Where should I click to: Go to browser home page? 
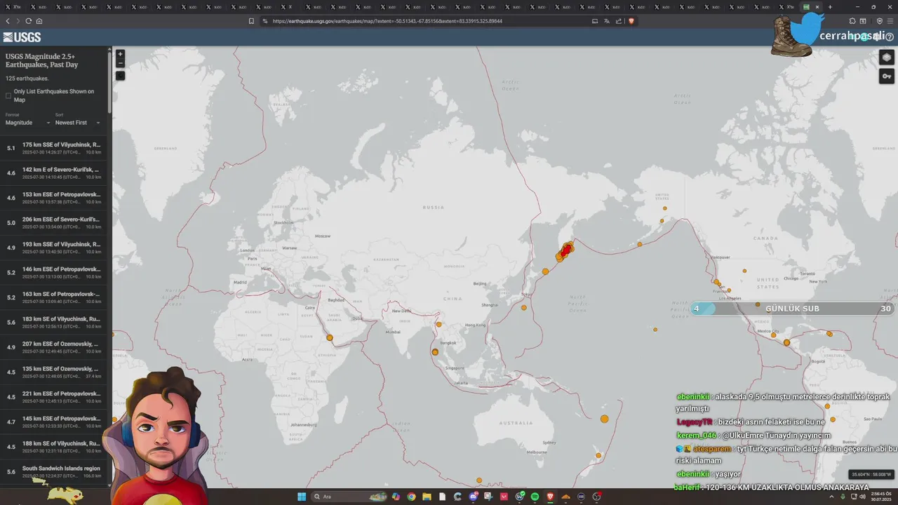[x=39, y=21]
